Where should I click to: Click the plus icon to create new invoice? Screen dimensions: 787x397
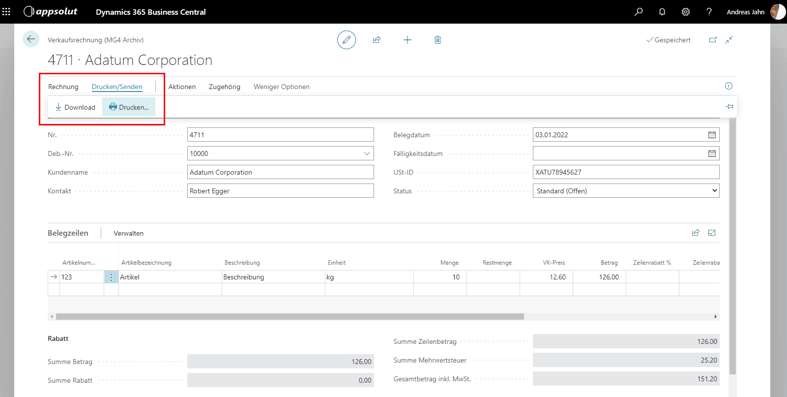[407, 40]
